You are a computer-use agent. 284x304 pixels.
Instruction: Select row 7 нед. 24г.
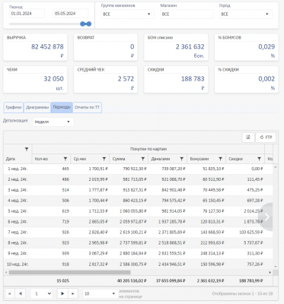click(139, 233)
